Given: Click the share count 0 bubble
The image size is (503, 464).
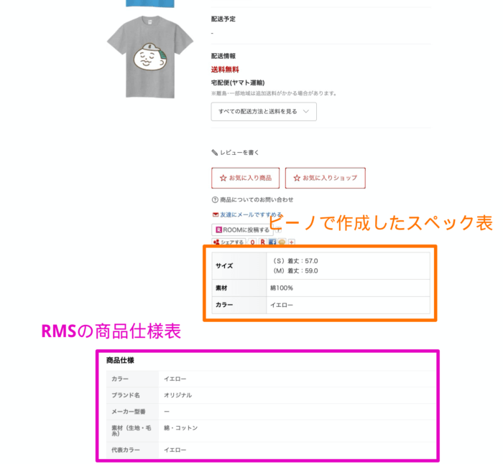Looking at the screenshot, I should click(252, 242).
